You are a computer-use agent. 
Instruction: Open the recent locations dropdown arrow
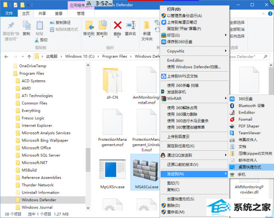point(23,56)
